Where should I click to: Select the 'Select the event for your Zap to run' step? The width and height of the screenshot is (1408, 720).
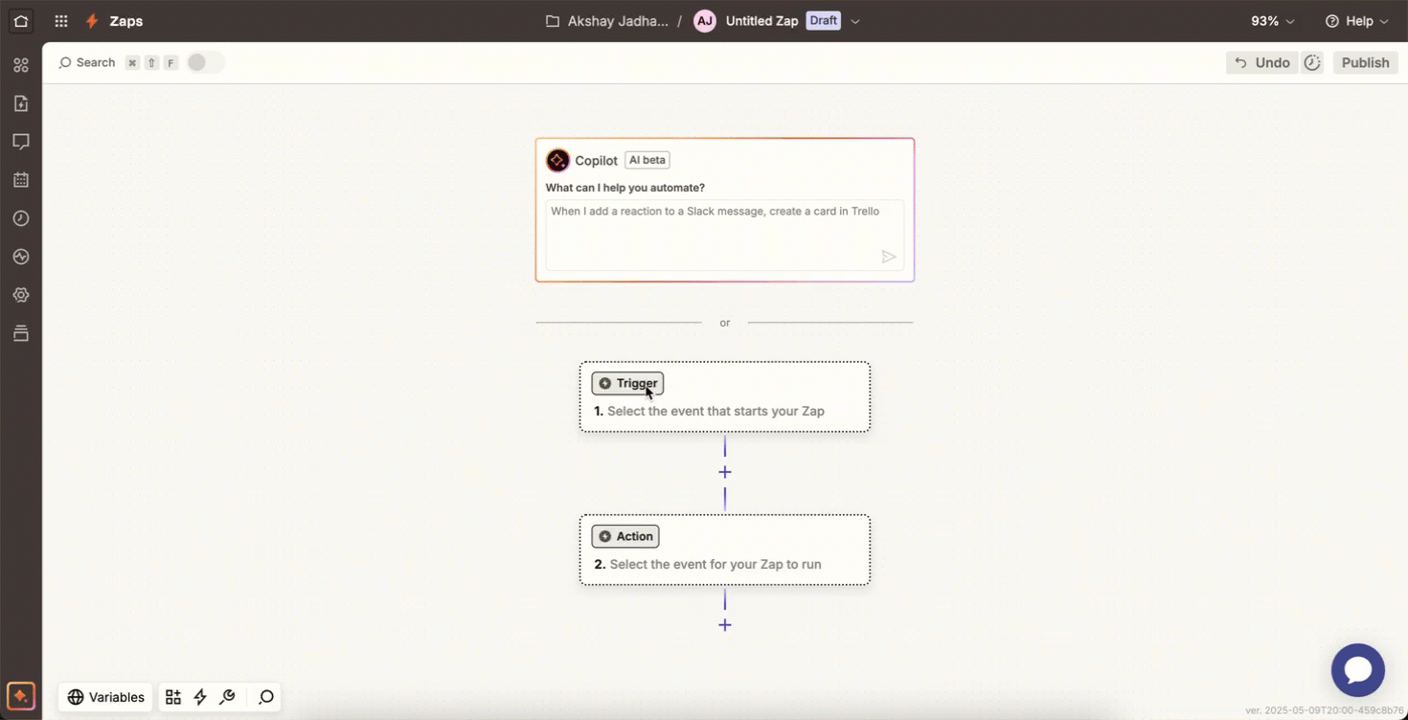(725, 550)
